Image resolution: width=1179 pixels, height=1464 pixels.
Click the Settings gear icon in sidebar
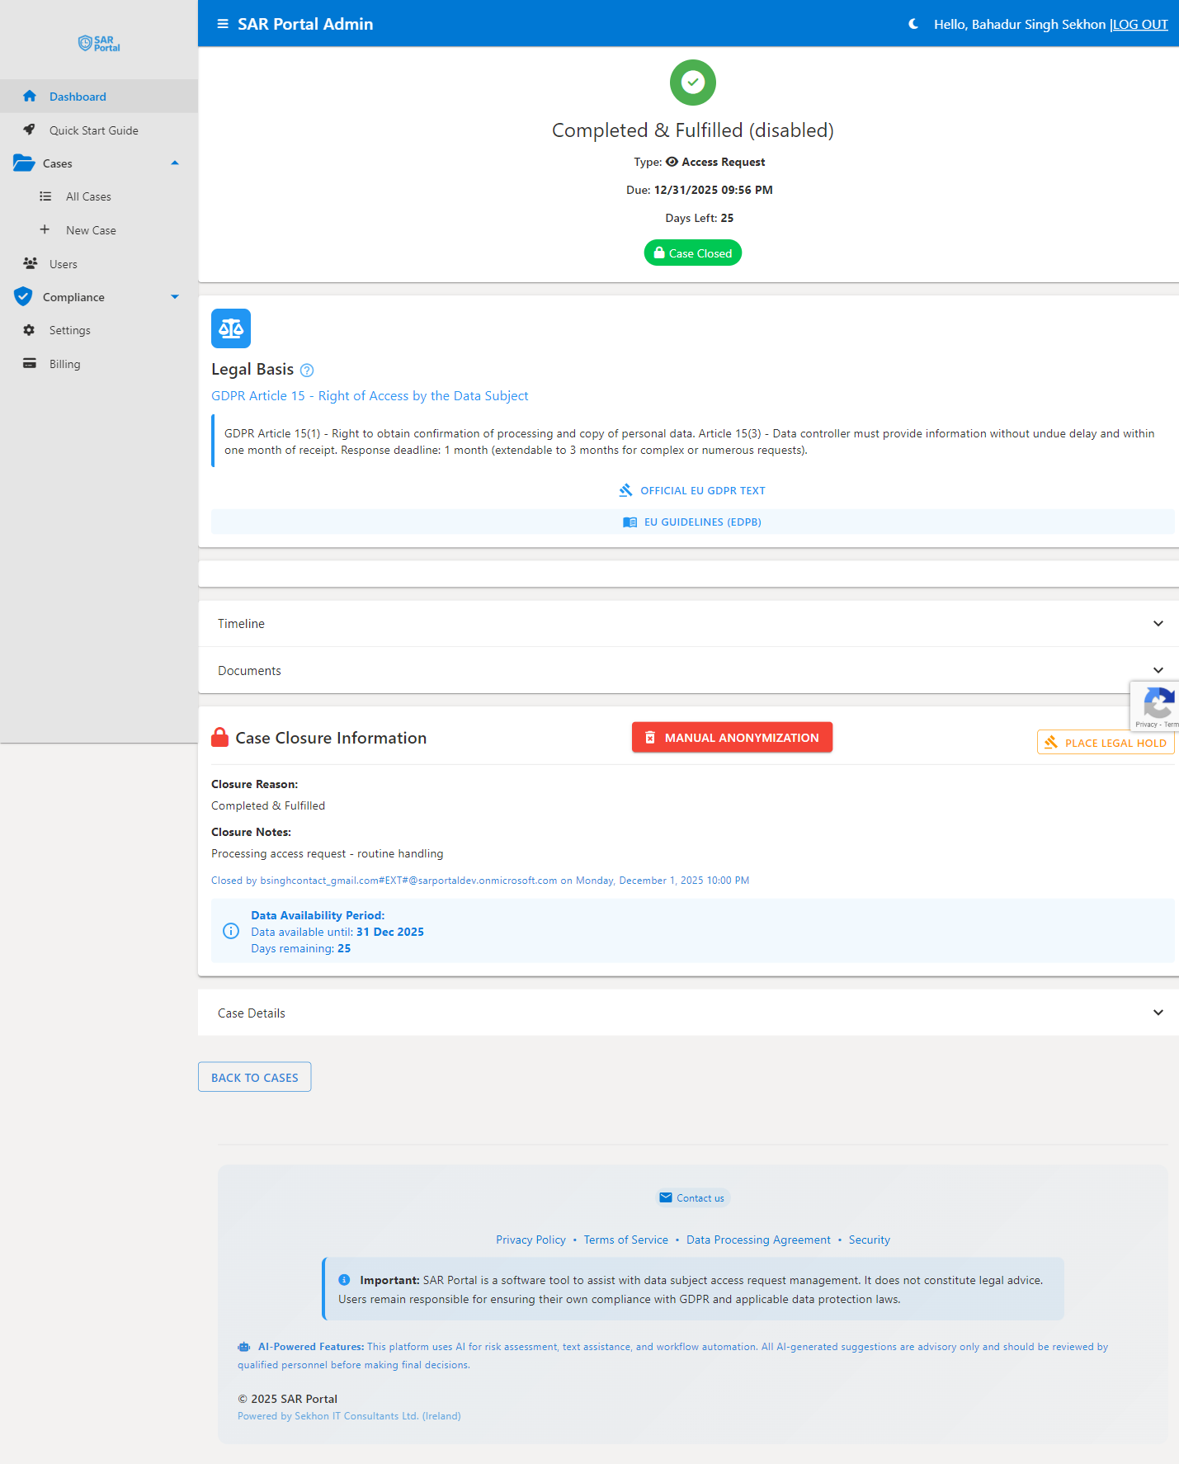tap(30, 330)
